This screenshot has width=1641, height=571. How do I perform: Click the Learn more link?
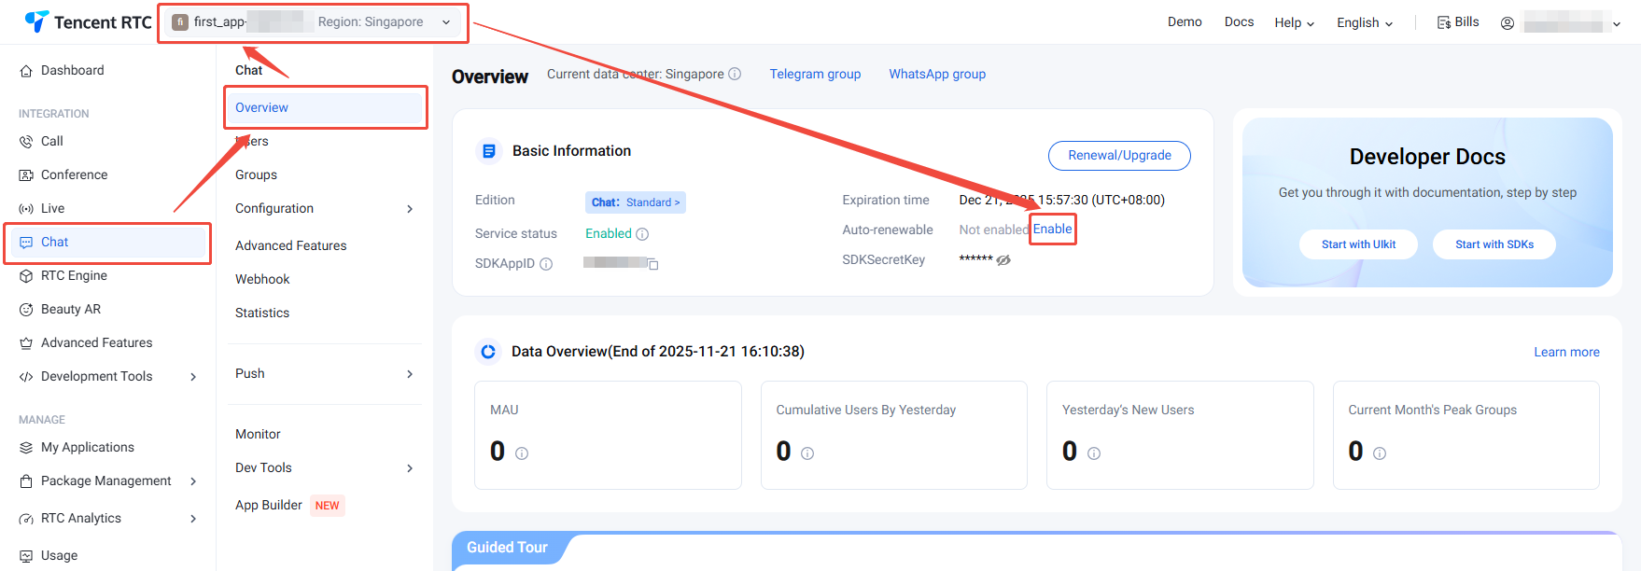point(1566,352)
